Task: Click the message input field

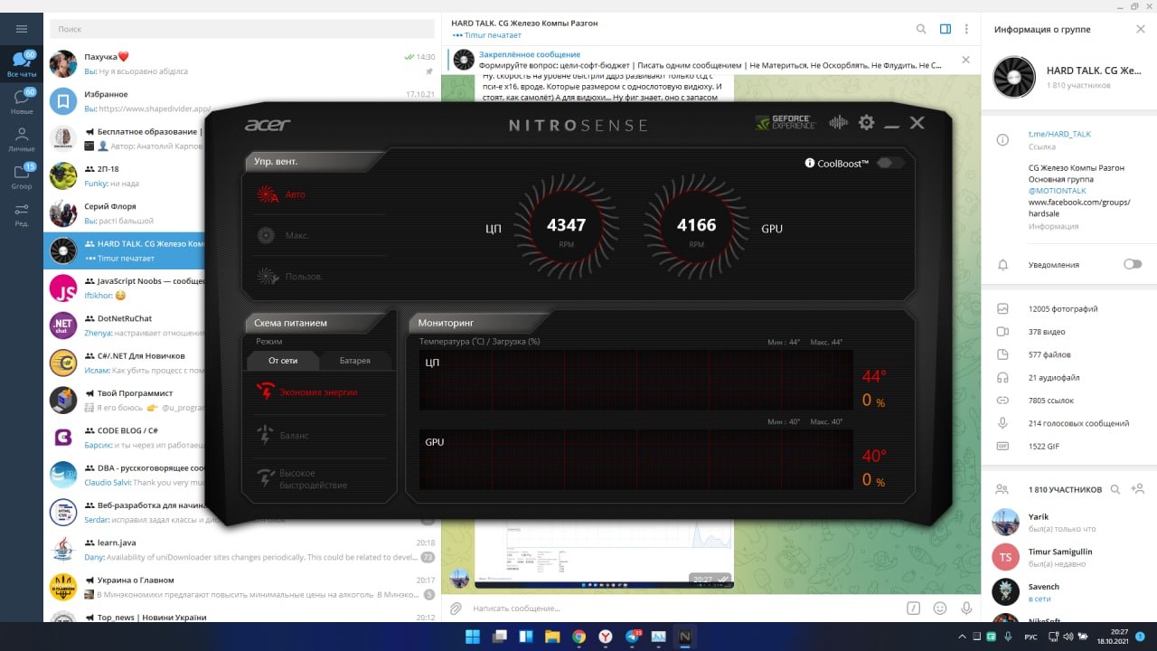Action: tap(687, 609)
